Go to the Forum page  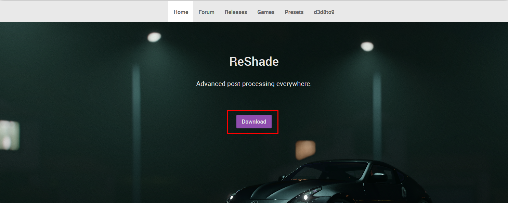206,12
